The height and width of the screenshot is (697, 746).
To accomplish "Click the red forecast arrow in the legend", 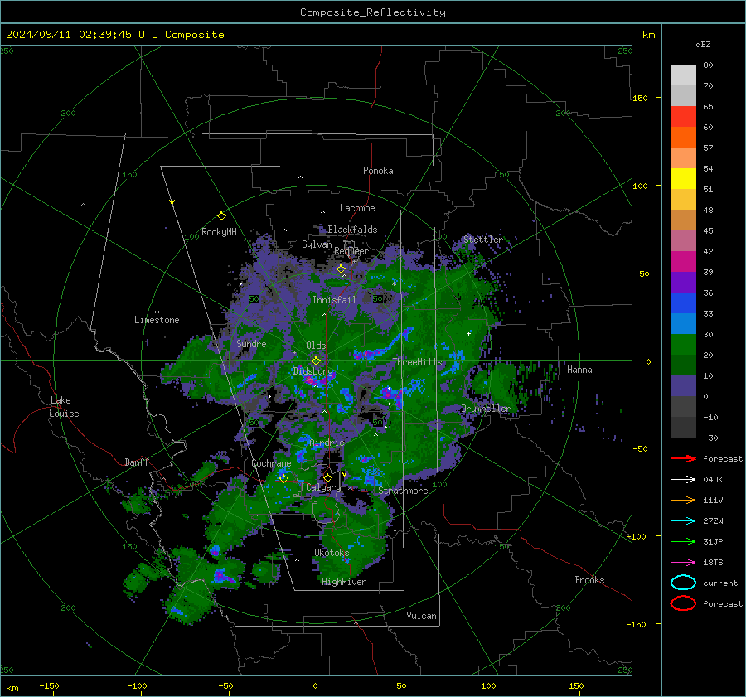I will click(x=683, y=458).
